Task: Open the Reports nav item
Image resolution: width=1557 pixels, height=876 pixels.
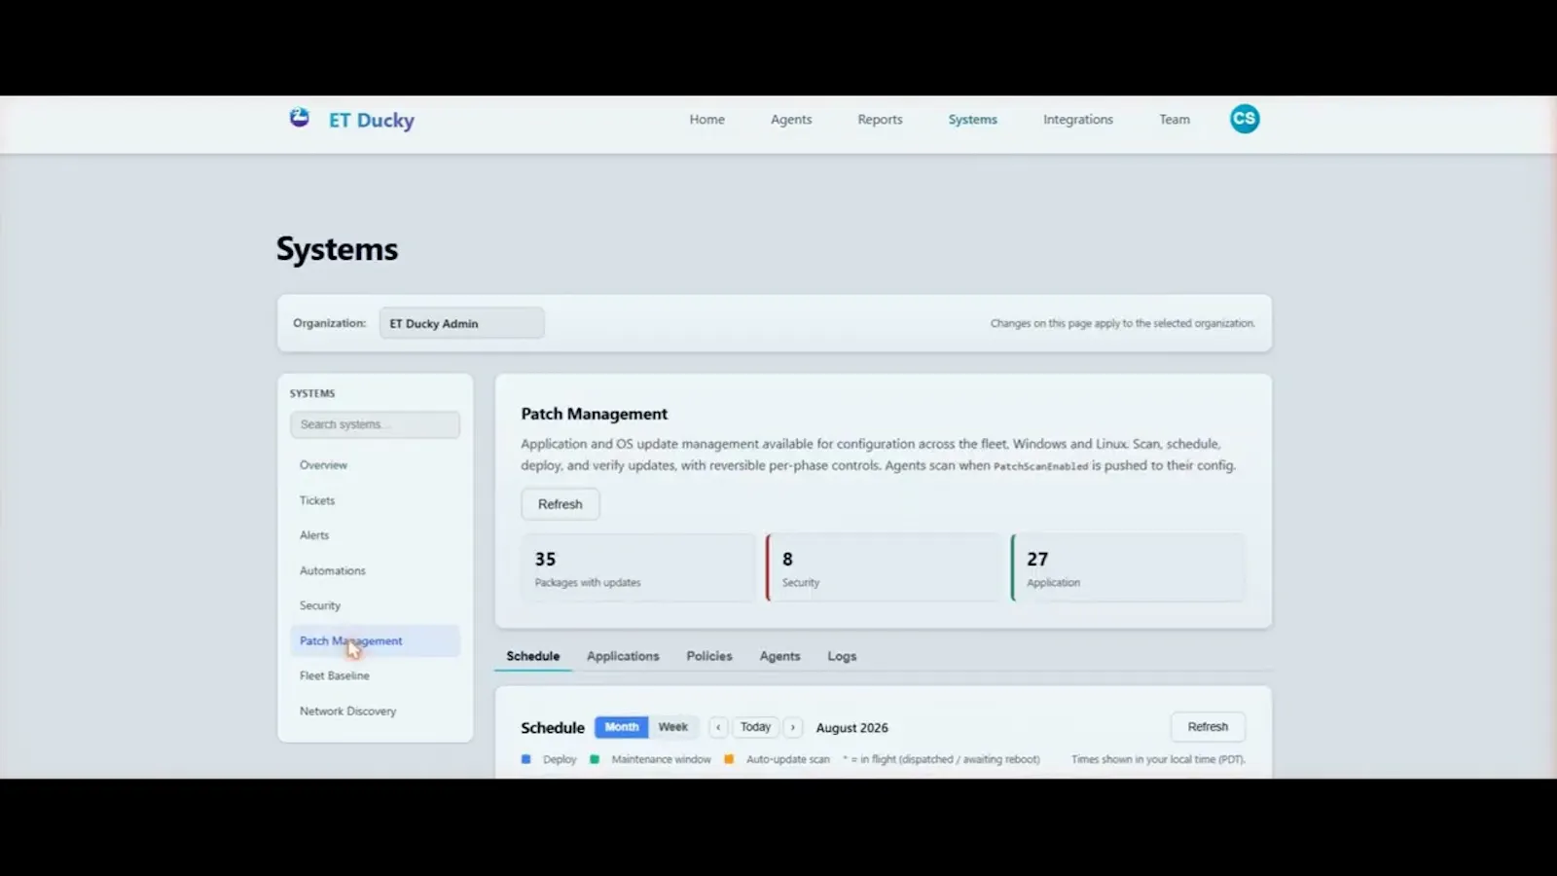Action: pyautogui.click(x=880, y=120)
